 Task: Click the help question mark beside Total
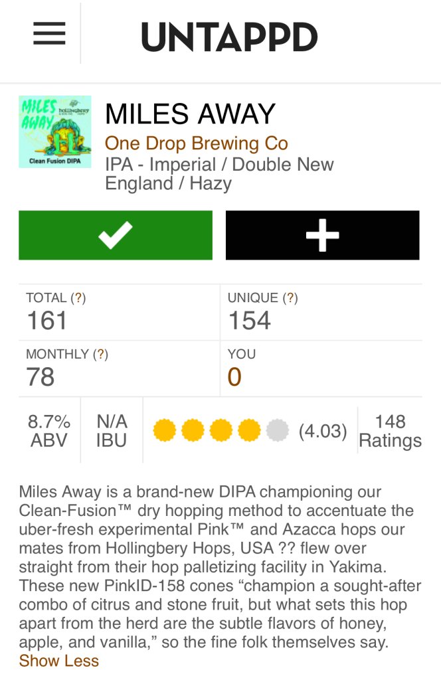pos(78,298)
